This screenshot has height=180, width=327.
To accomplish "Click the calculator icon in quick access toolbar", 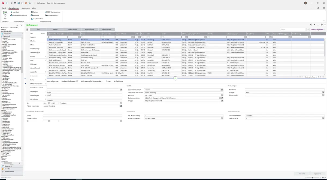I will tap(11, 3).
